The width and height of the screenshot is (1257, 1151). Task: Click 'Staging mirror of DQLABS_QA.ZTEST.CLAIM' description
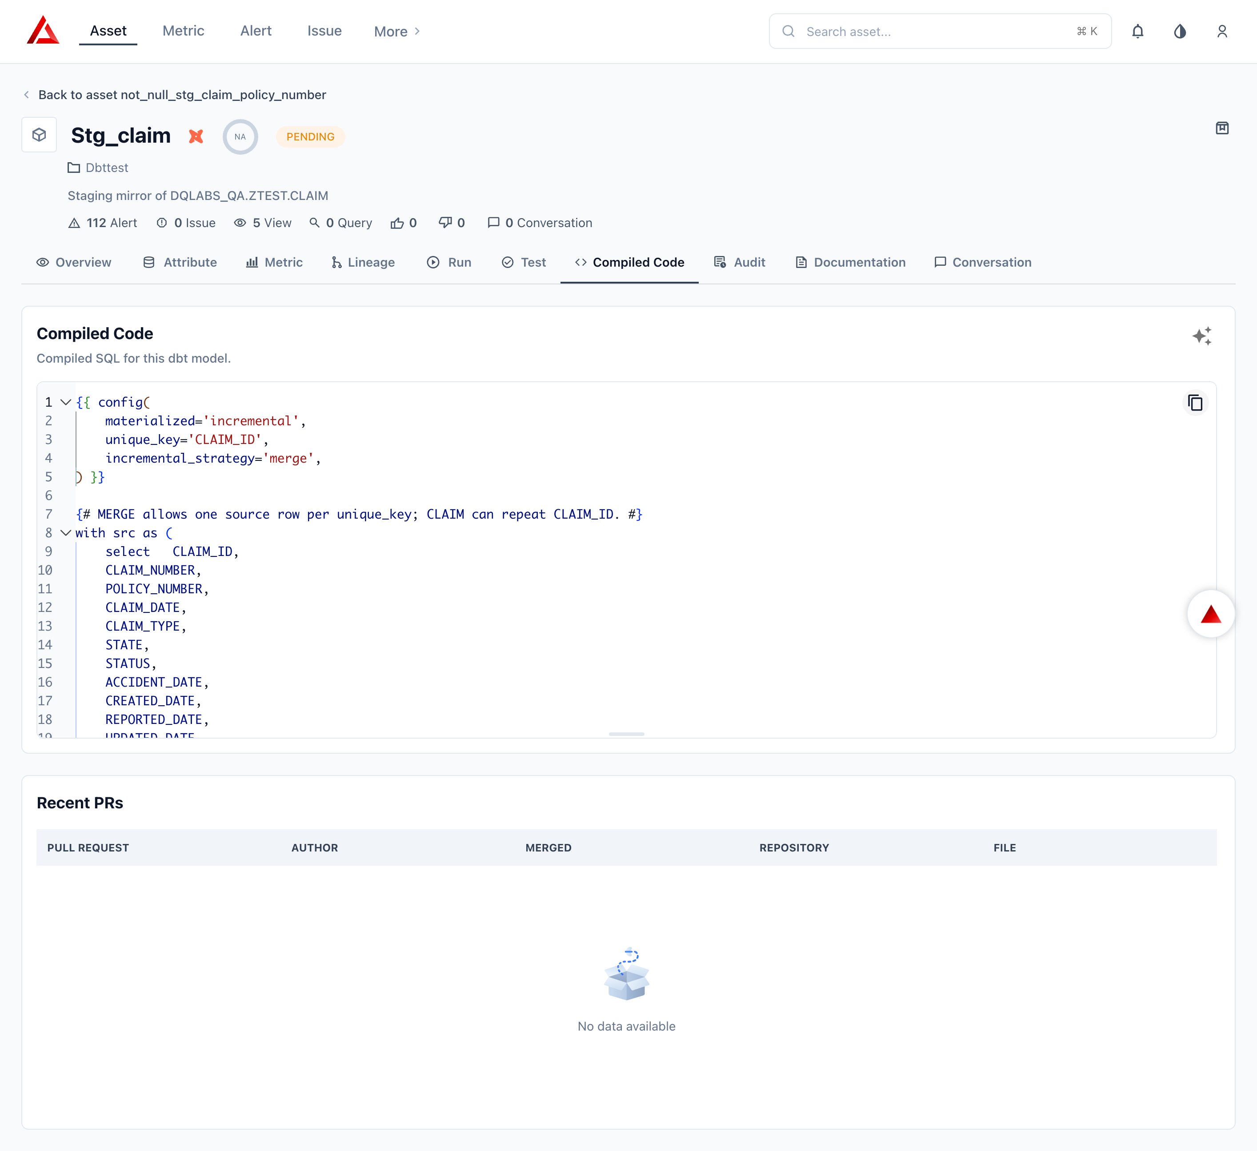[198, 196]
